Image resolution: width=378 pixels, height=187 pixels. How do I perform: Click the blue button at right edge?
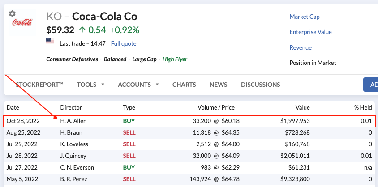coord(370,85)
